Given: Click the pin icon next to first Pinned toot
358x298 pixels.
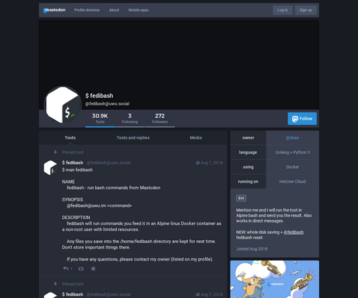Looking at the screenshot, I should click(55, 152).
